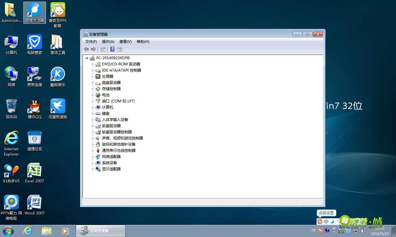Toggle the moon full/half-width icon
Viewport: 396px width, 237px height.
tap(332, 222)
